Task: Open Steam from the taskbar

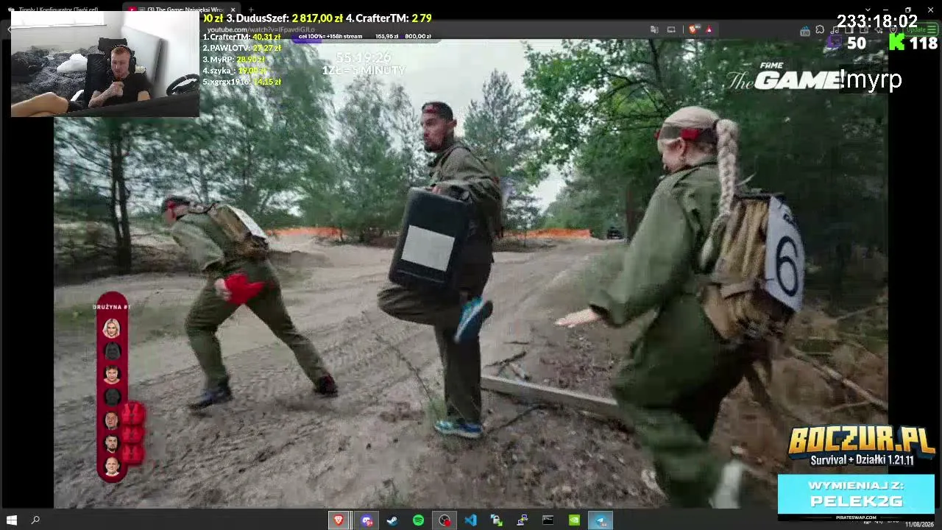Action: click(392, 520)
